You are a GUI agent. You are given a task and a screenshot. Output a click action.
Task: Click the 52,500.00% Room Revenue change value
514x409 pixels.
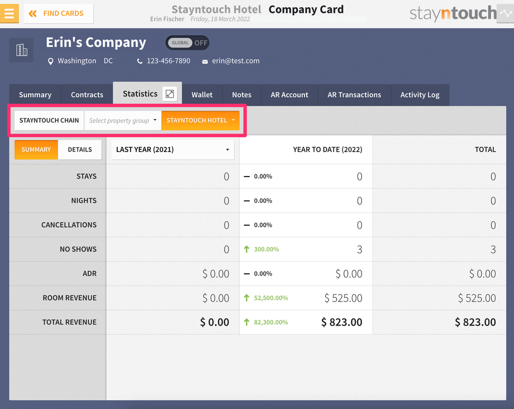pyautogui.click(x=271, y=298)
